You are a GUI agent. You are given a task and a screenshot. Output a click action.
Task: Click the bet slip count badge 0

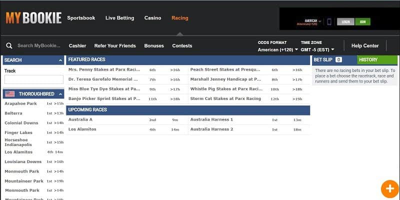click(338, 59)
